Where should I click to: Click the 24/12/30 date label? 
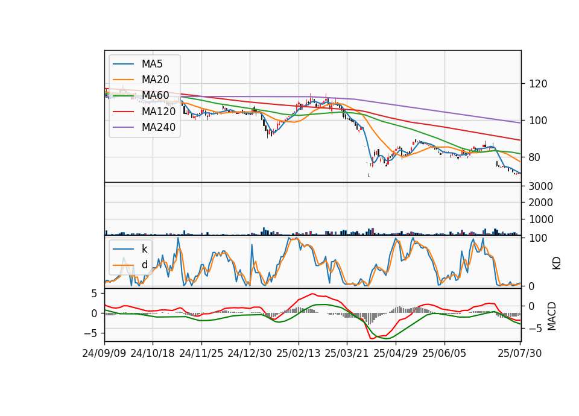[250, 353]
